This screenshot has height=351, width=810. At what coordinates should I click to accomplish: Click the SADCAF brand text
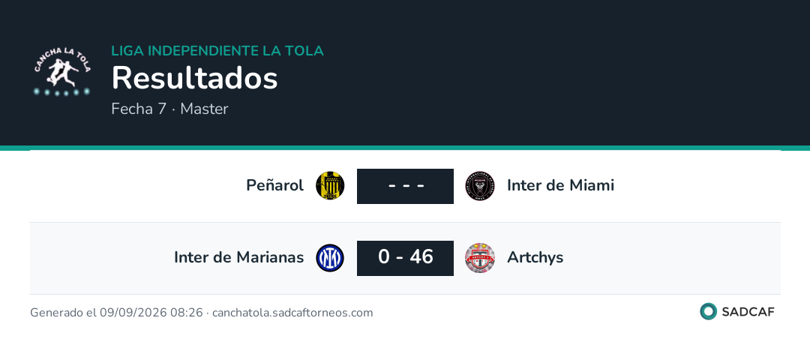748,312
